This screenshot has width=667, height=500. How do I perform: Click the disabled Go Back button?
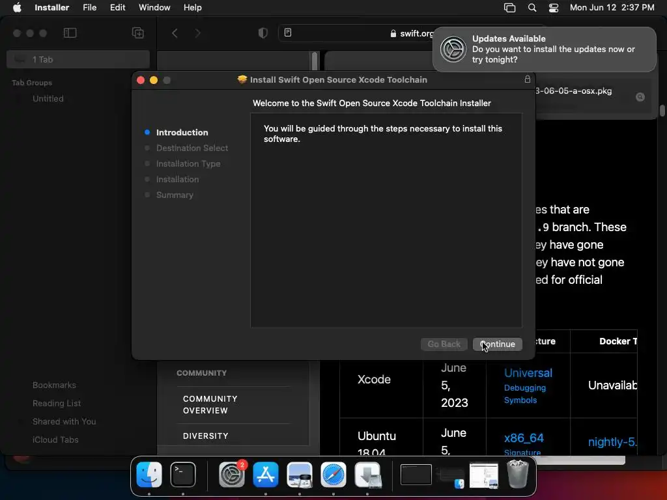tap(444, 344)
